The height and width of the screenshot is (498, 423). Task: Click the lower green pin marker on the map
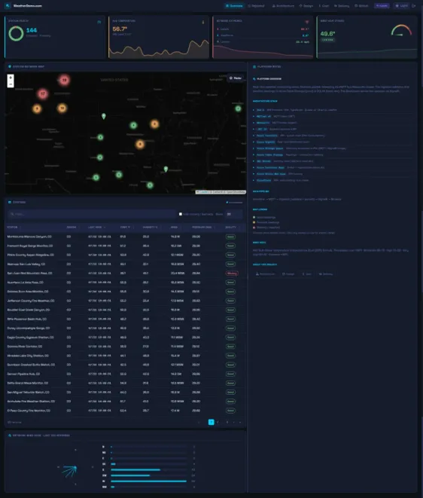[166, 169]
